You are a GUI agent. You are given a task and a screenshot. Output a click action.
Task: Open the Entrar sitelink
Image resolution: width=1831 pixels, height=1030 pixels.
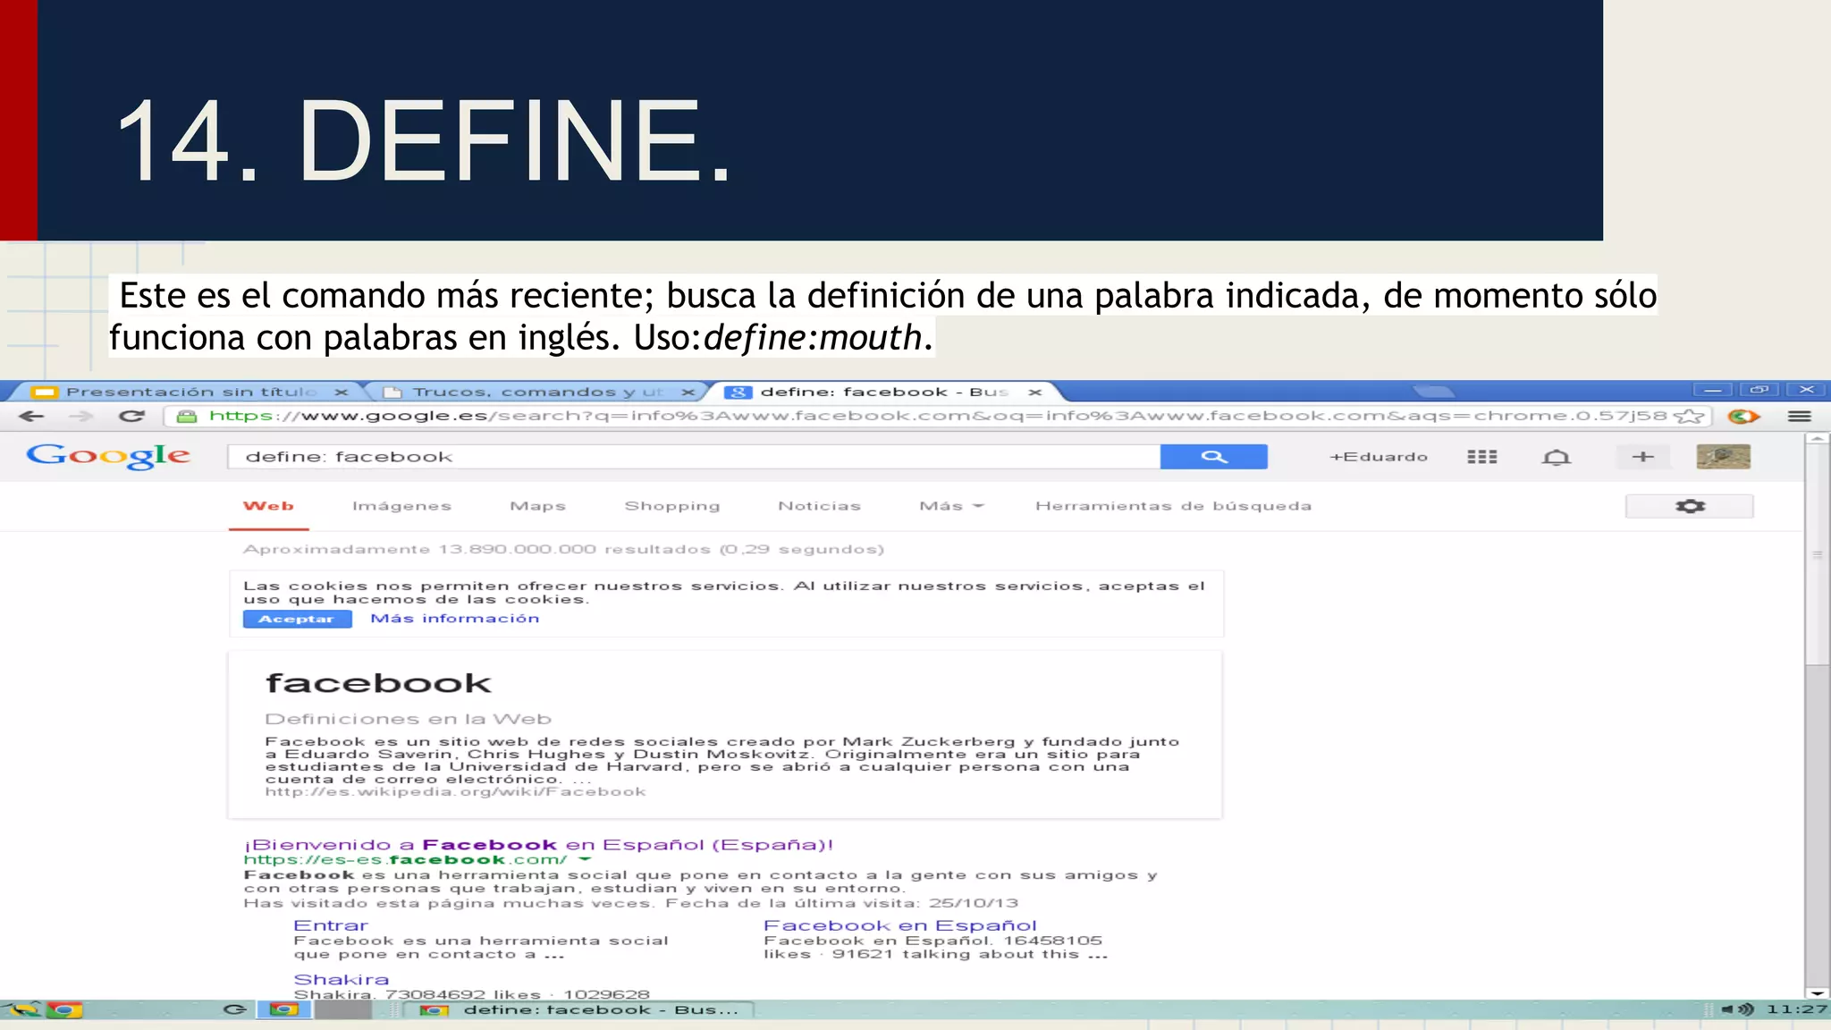(331, 926)
